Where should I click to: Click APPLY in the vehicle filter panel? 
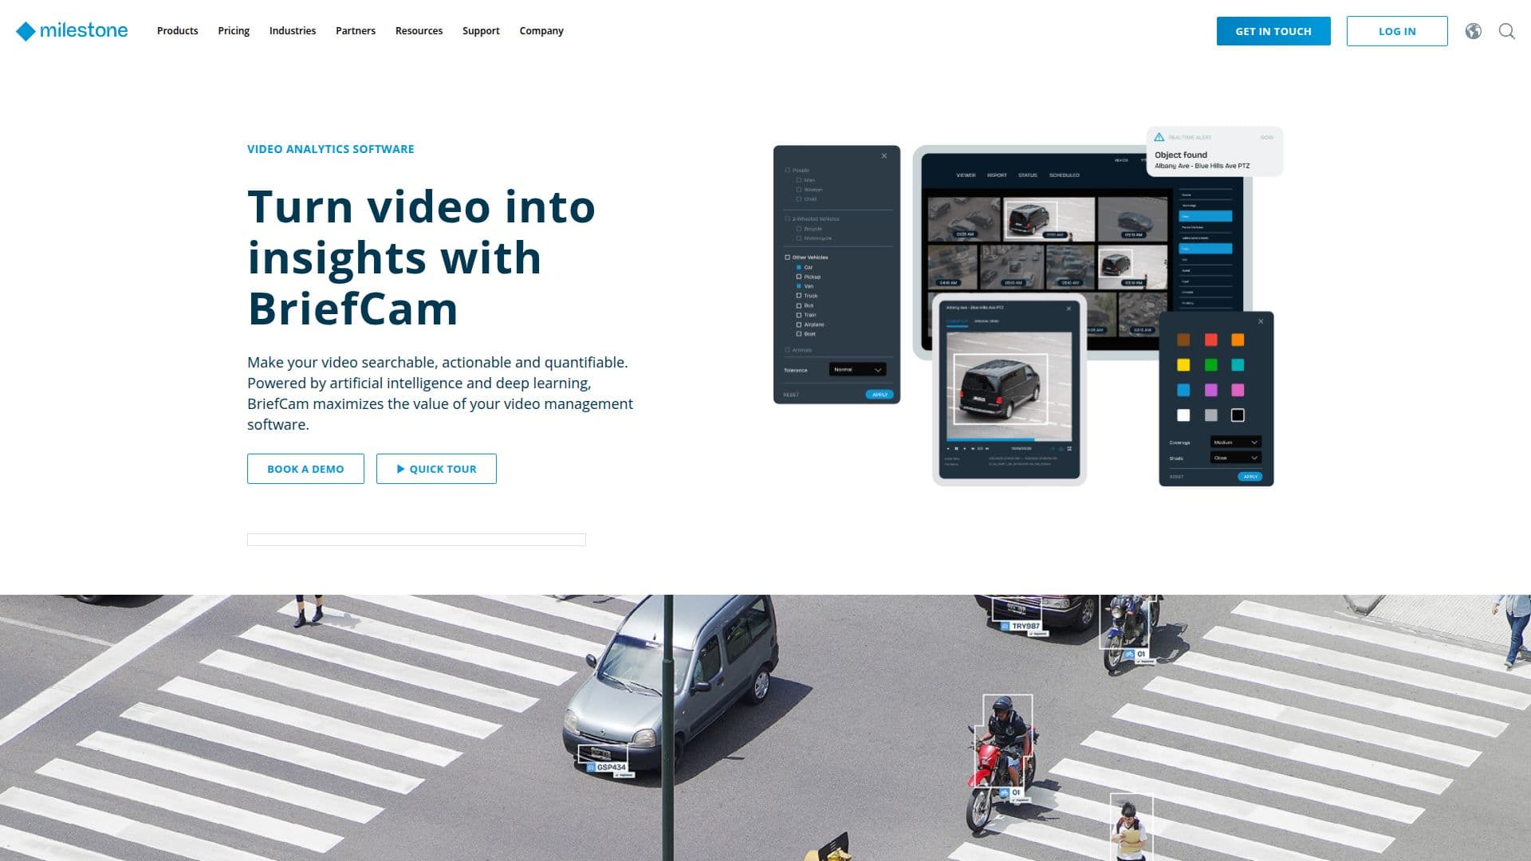[x=880, y=395]
